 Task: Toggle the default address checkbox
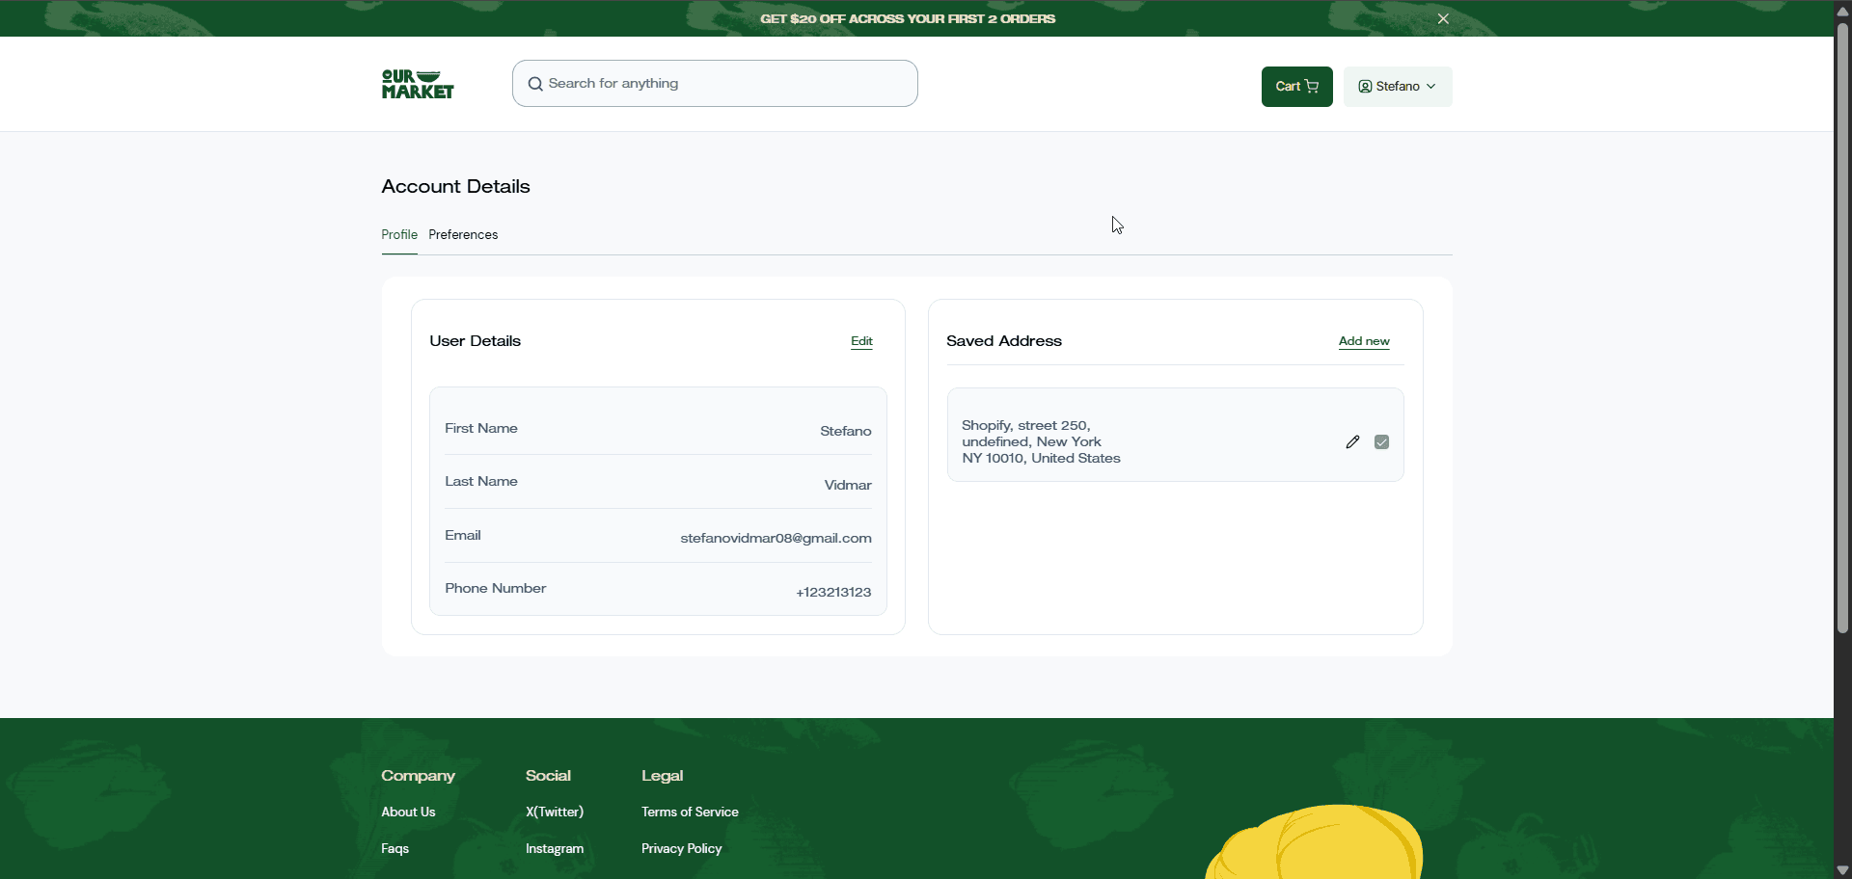(1381, 442)
